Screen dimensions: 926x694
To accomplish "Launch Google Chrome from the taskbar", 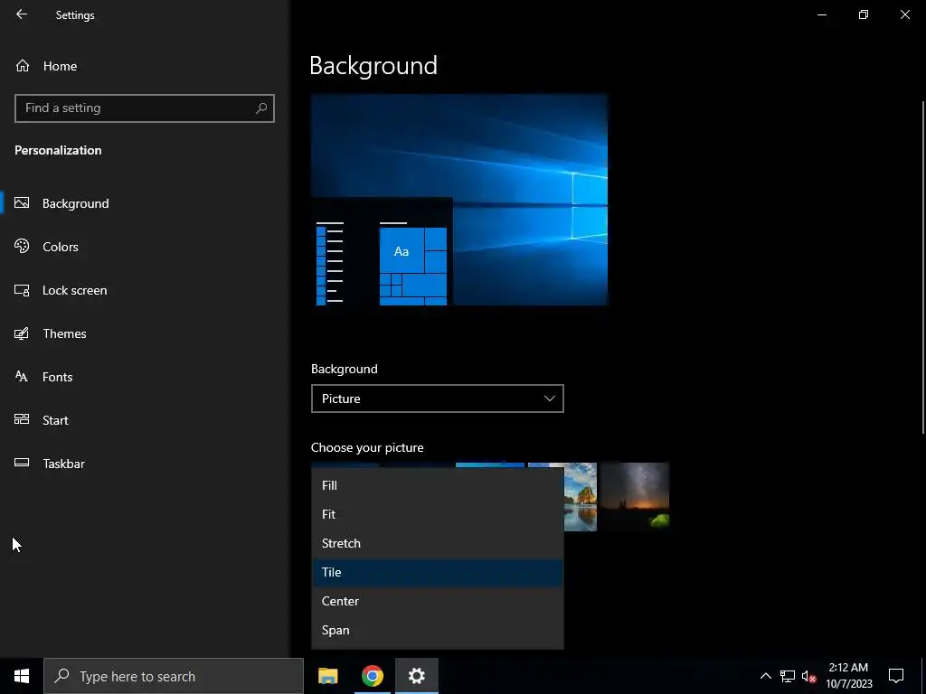I will tap(372, 676).
